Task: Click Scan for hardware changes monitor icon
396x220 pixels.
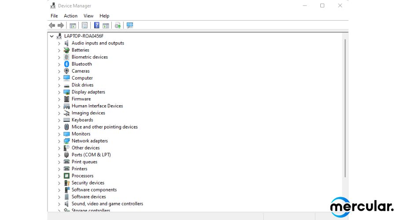Action: (x=130, y=25)
